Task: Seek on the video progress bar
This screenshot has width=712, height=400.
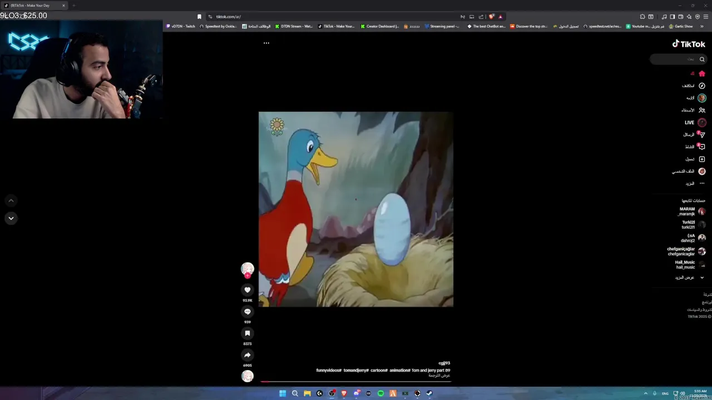Action: [x=355, y=382]
